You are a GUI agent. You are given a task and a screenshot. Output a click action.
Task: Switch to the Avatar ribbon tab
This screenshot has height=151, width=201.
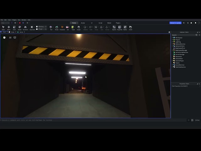pos(83,23)
